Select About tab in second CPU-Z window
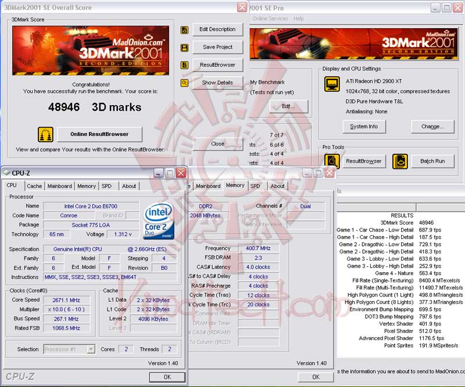465x387 pixels. tap(278, 186)
